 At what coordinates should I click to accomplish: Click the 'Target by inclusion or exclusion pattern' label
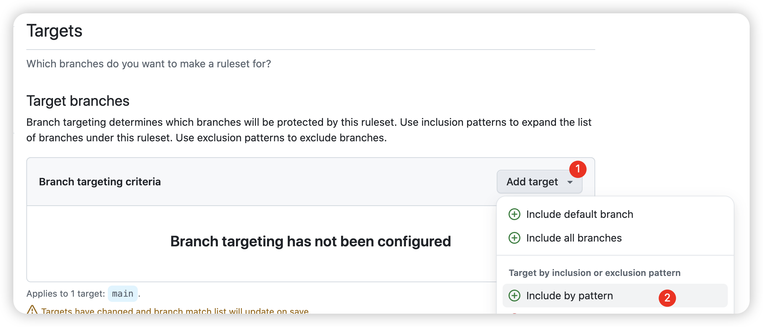(594, 273)
